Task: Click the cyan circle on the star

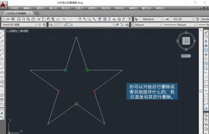Action: point(65,70)
